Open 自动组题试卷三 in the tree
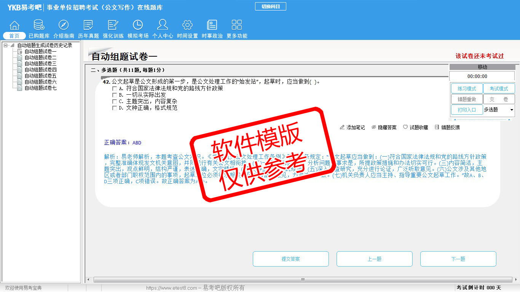520x292 pixels. coord(40,63)
